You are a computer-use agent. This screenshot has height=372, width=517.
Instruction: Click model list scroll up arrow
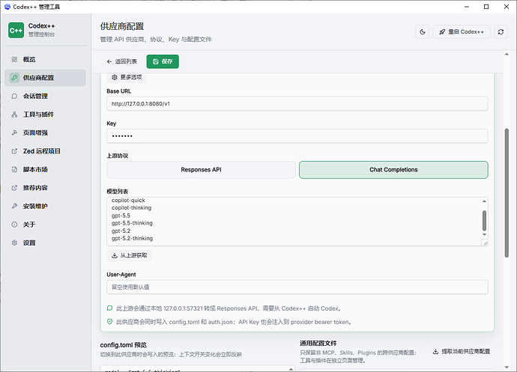click(484, 201)
